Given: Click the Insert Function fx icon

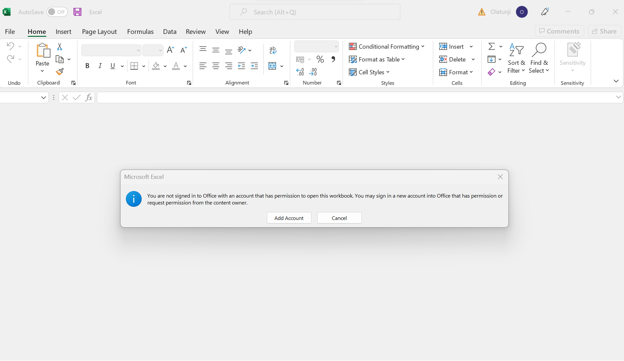Looking at the screenshot, I should (x=89, y=97).
